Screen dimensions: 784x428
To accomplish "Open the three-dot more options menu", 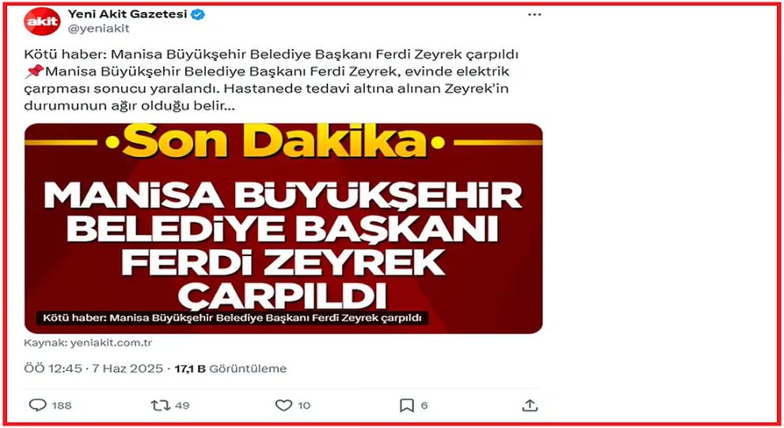I will click(x=535, y=14).
